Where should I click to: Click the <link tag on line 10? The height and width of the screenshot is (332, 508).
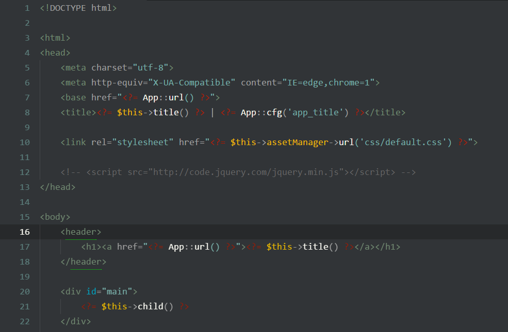(73, 142)
